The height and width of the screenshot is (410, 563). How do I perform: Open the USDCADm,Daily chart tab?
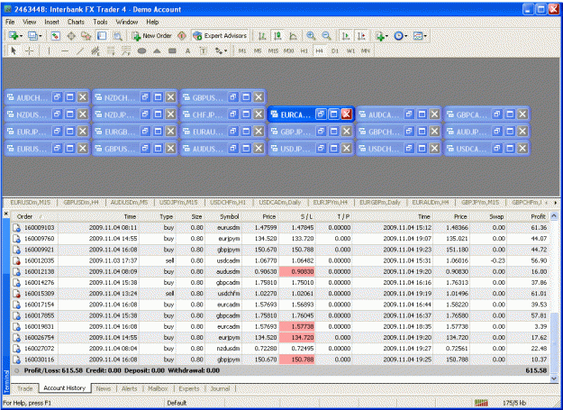coord(280,203)
